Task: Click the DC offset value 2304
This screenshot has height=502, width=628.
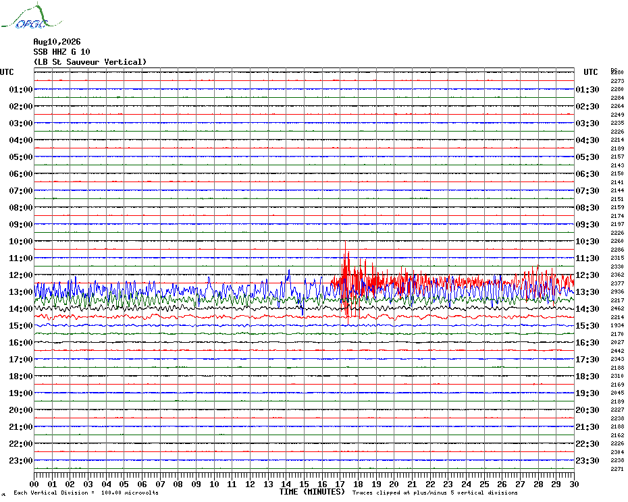Action: [x=617, y=452]
